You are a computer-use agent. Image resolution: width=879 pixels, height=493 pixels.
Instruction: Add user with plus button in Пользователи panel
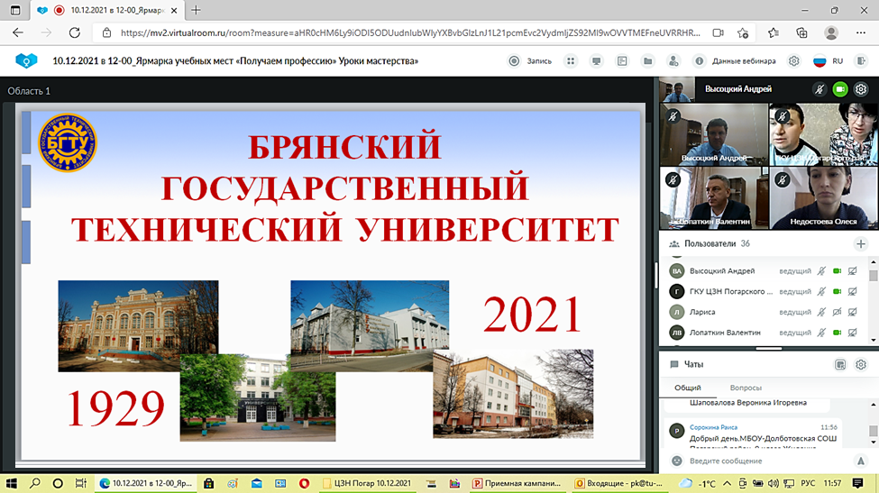click(860, 243)
